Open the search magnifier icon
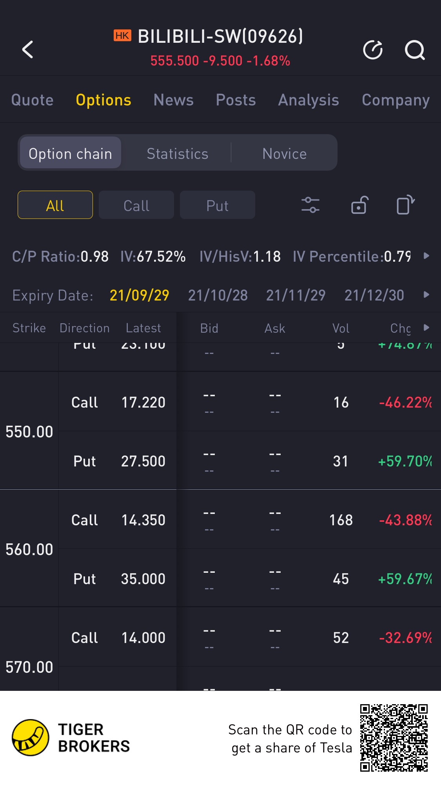Image resolution: width=441 pixels, height=785 pixels. click(x=414, y=50)
